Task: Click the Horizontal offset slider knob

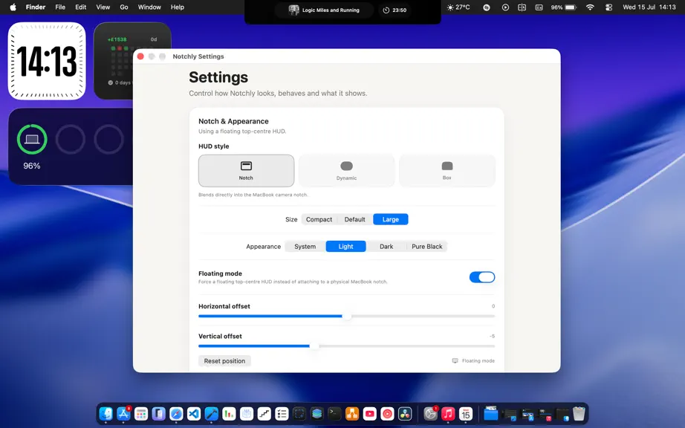Action: point(346,316)
